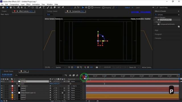Open the magnification 33.3% dropdown

[x=49, y=67]
